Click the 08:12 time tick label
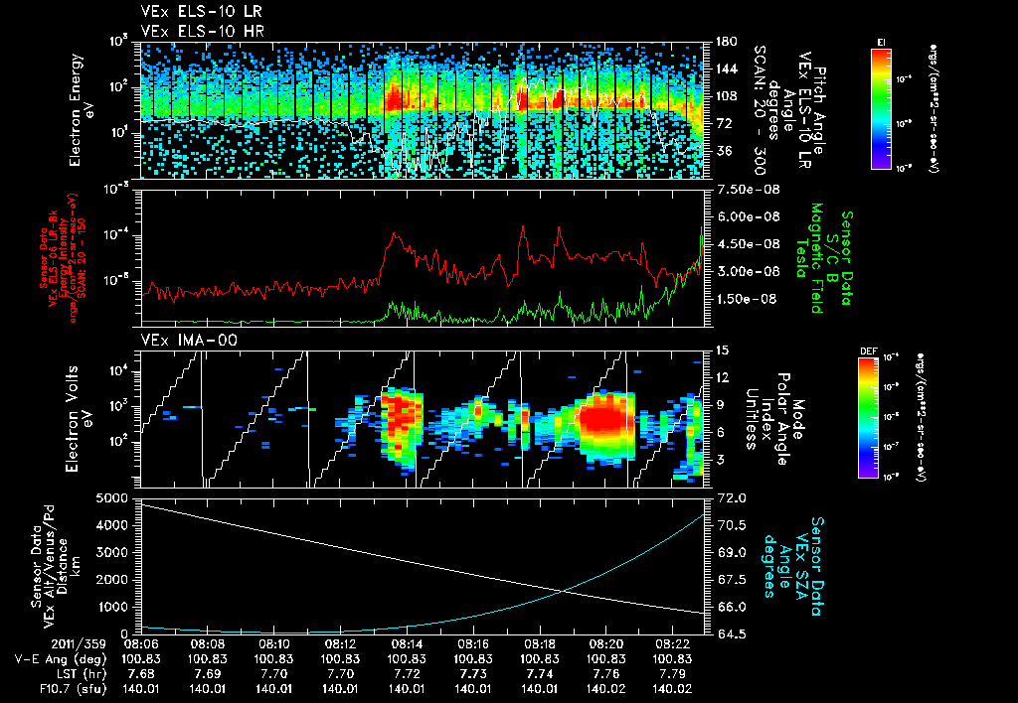The width and height of the screenshot is (1018, 703). pyautogui.click(x=340, y=646)
